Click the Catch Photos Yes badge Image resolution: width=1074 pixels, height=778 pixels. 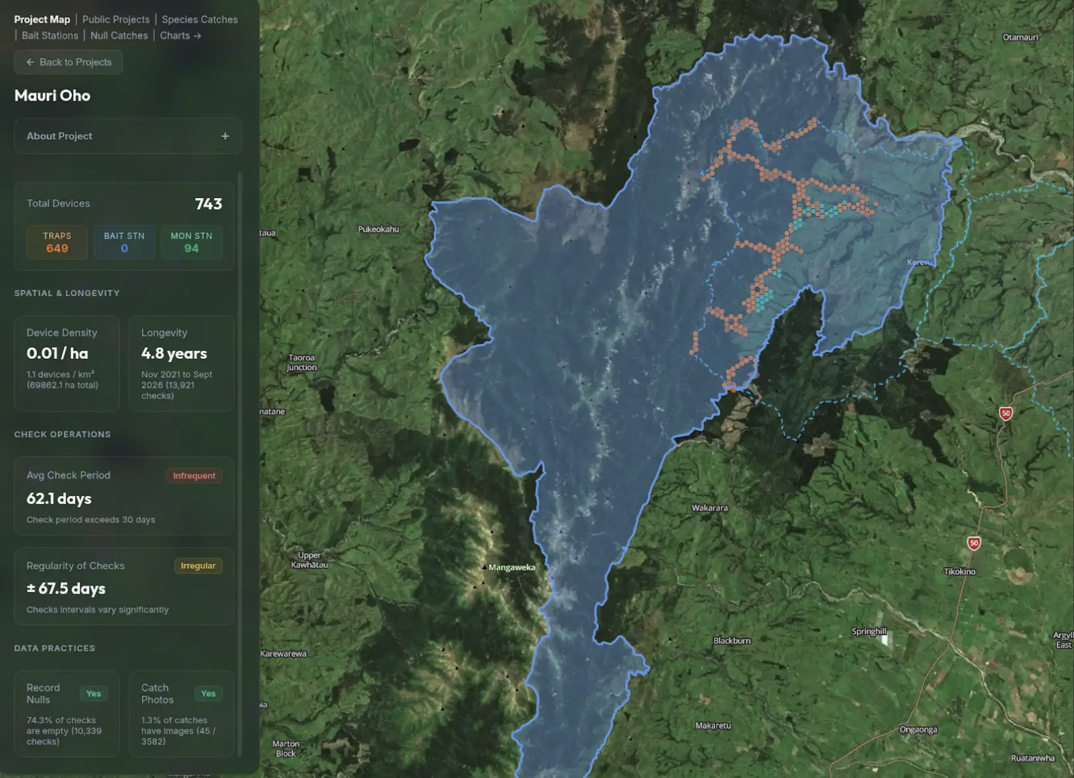click(x=208, y=693)
